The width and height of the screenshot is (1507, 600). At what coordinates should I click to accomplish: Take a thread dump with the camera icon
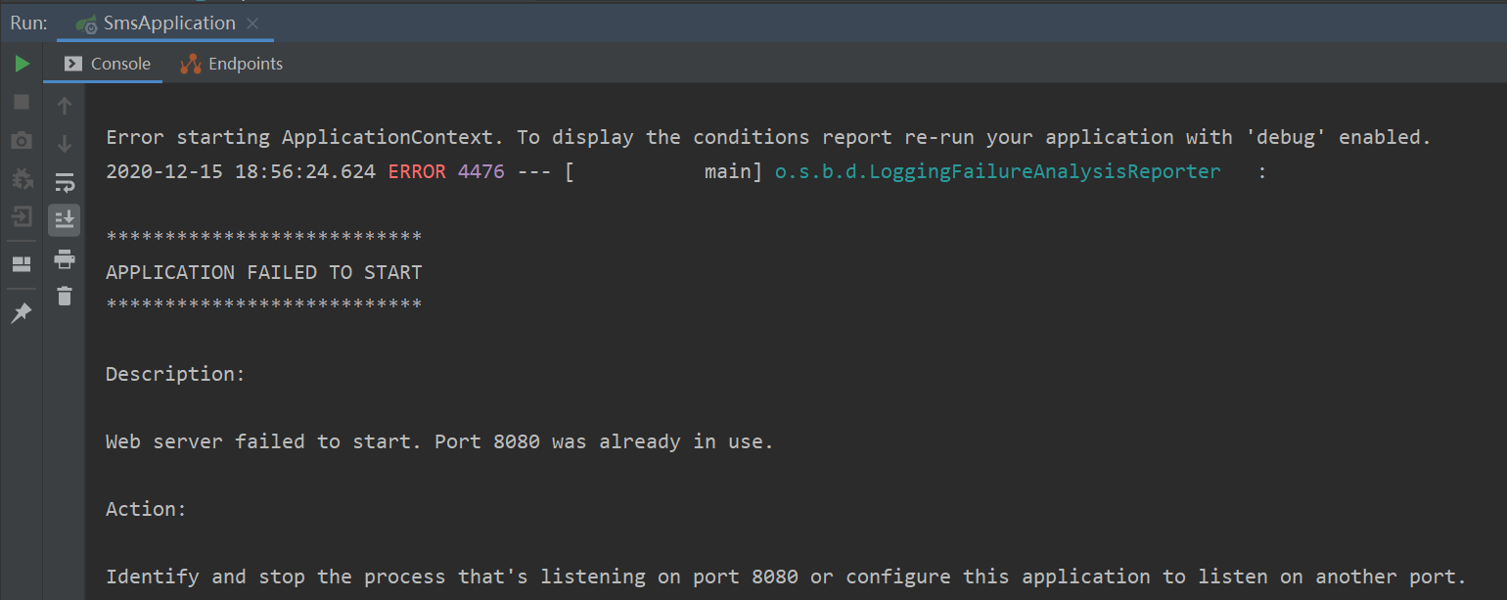click(x=22, y=140)
